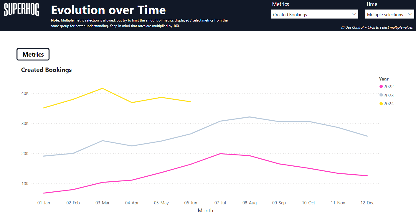
Task: Click the 12-Dec axis label
Action: pyautogui.click(x=367, y=203)
